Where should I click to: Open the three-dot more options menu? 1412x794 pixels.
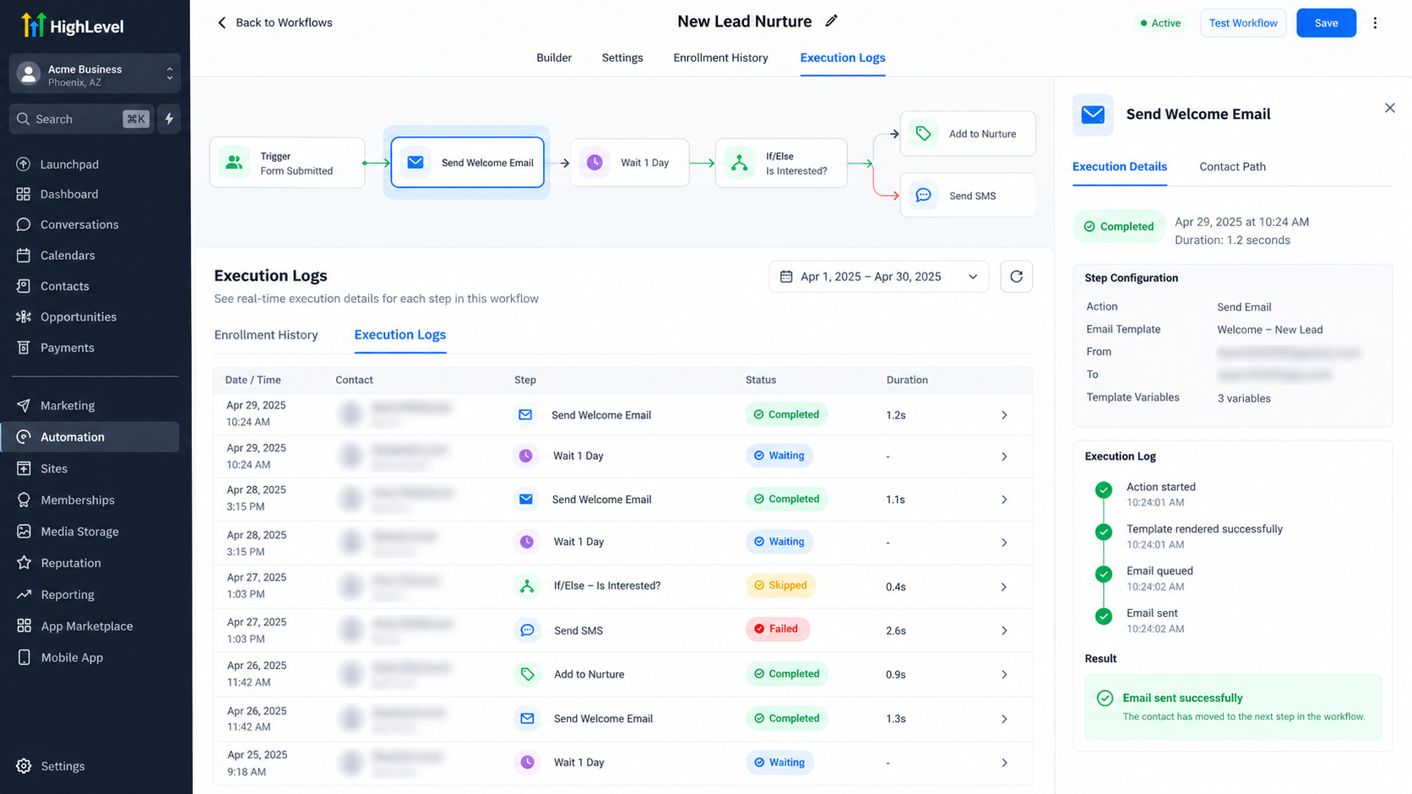pos(1375,23)
